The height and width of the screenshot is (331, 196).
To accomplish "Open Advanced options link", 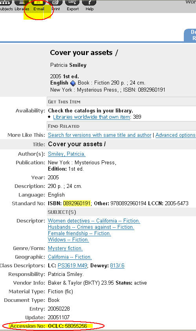I will point(176,135).
